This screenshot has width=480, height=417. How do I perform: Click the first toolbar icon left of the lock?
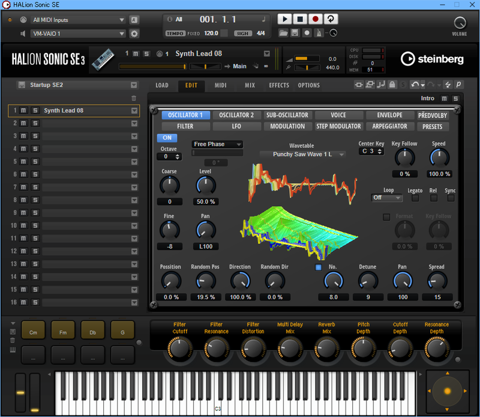click(358, 84)
